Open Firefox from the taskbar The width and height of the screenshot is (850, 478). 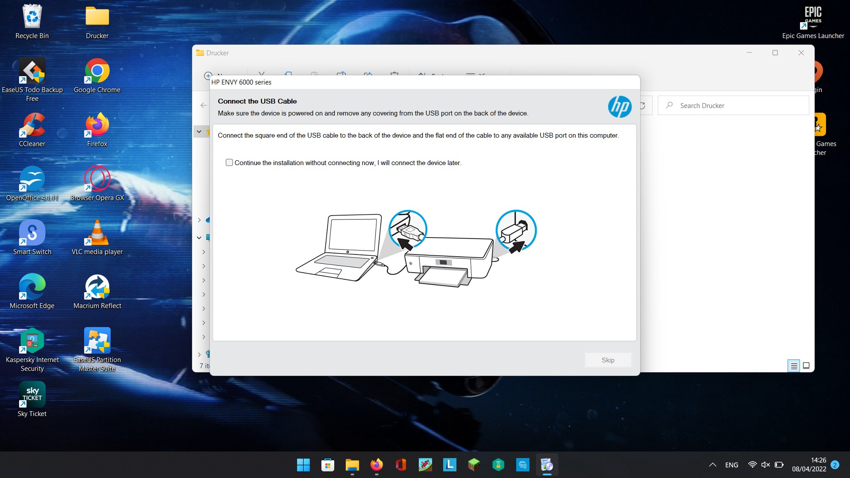[x=377, y=465]
